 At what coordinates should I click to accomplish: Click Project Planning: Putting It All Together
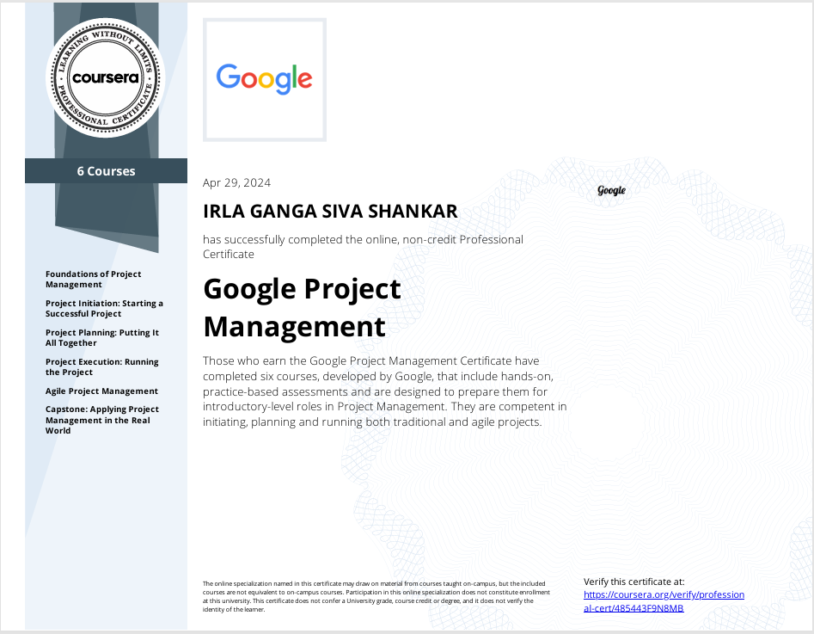tap(102, 337)
